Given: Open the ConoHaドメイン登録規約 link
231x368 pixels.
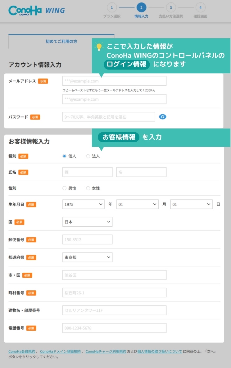Looking at the screenshot, I should [x=60, y=351].
